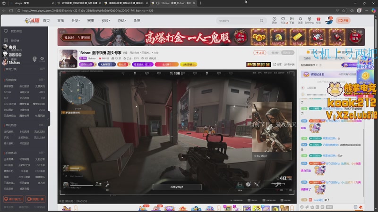Viewport: 378px width, 212px height.
Task: Click 我要开播 button in sidebar
Action: click(35, 199)
